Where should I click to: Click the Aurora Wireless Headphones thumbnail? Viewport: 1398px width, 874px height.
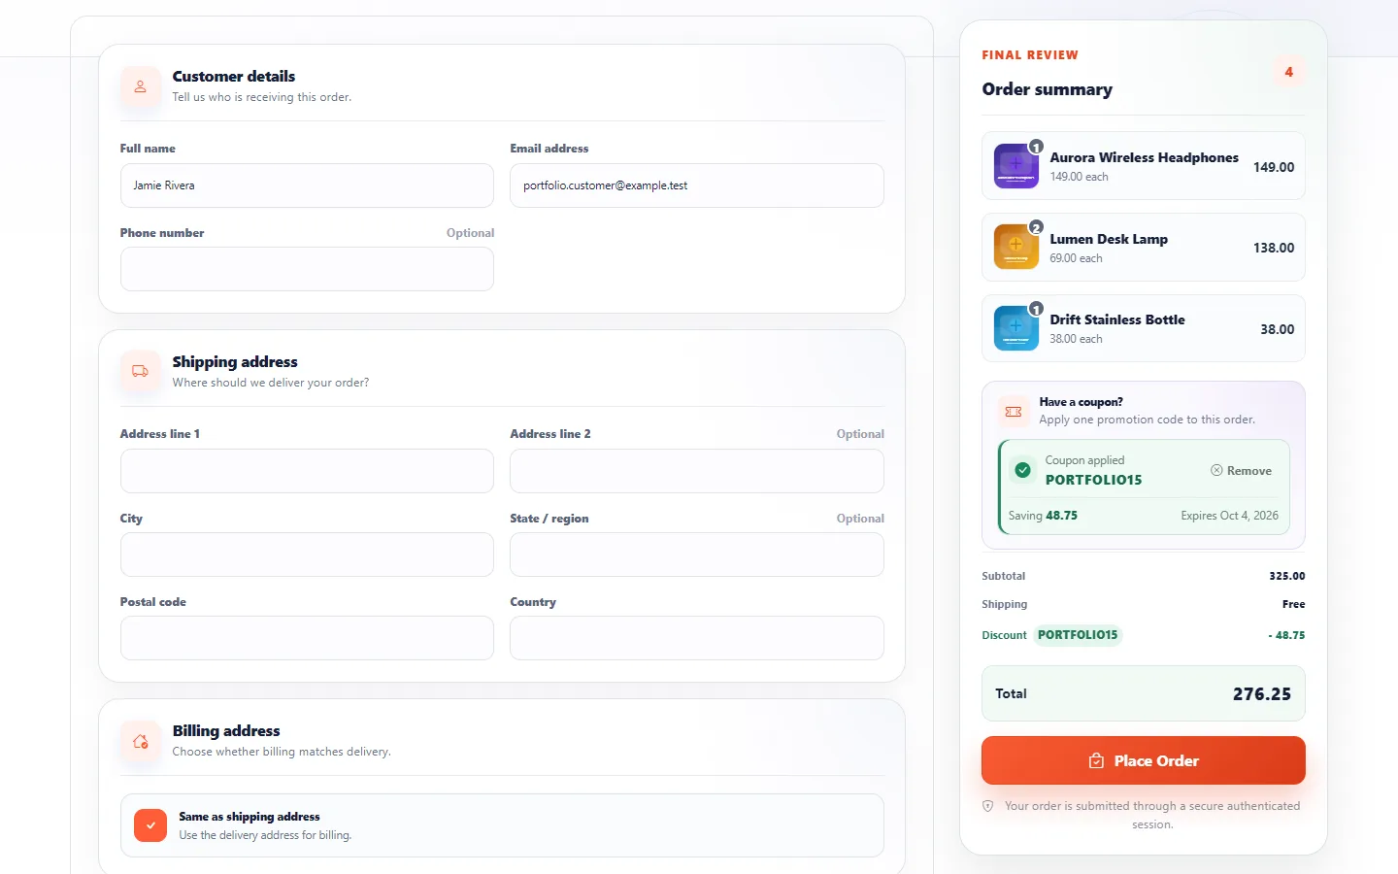(x=1016, y=166)
